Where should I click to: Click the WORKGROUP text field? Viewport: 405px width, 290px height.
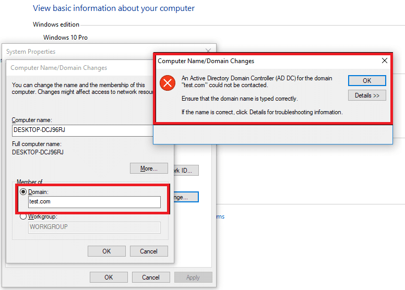tap(94, 227)
